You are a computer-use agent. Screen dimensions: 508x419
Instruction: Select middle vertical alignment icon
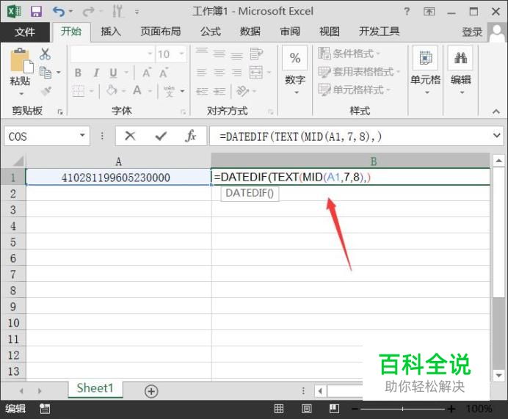point(219,54)
